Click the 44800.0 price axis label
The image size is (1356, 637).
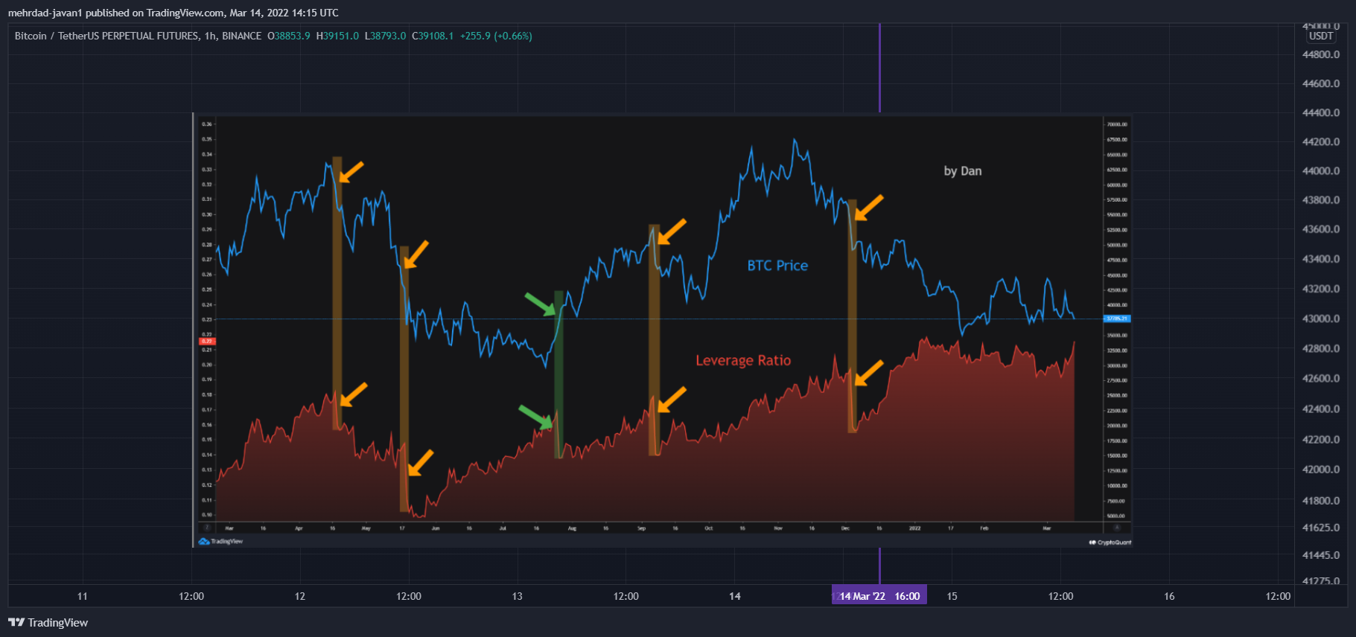[1321, 54]
